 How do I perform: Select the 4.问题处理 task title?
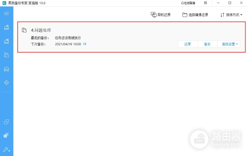pyautogui.click(x=41, y=30)
